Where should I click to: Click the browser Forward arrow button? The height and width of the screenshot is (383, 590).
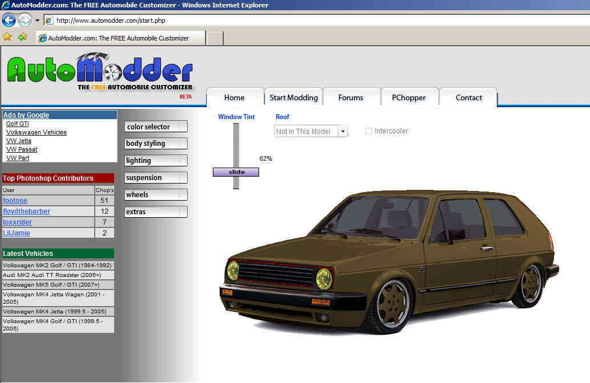(x=25, y=21)
